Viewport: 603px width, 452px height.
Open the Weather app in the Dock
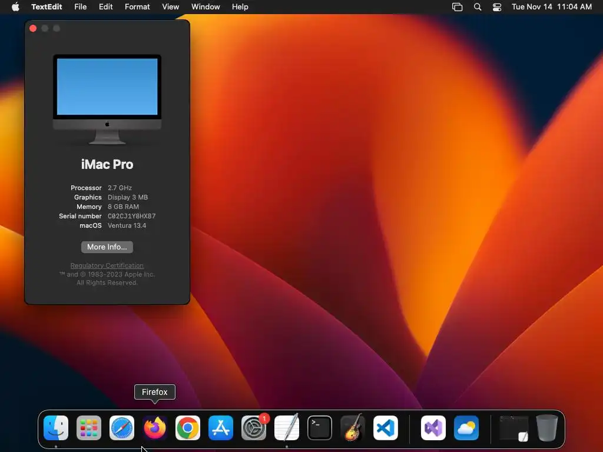coord(466,428)
